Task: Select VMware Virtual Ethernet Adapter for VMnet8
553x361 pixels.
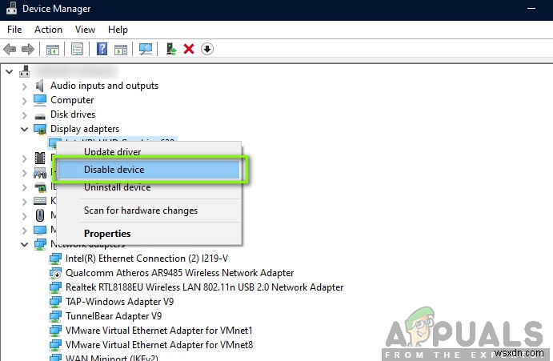Action: 159,345
